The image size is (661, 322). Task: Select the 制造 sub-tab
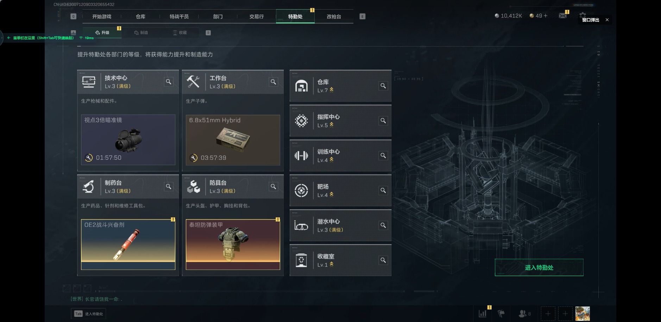coord(141,33)
